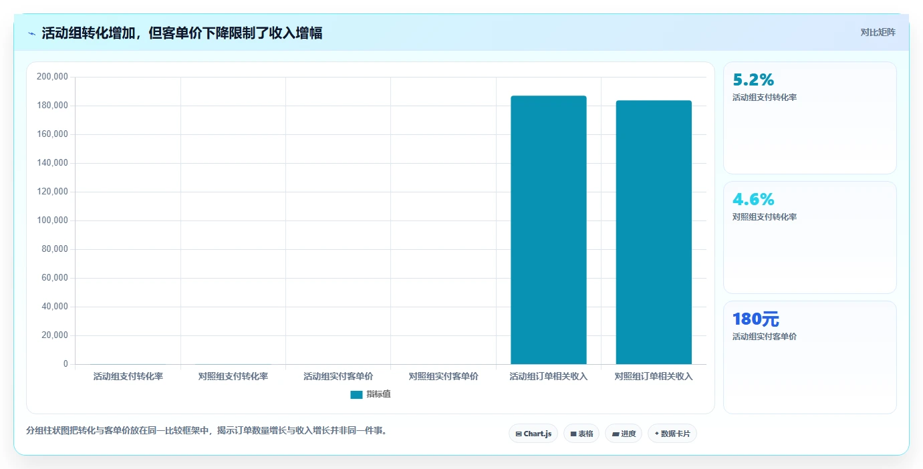Click the 活动组订单相关收入 axis label
The height and width of the screenshot is (469, 923).
point(549,376)
